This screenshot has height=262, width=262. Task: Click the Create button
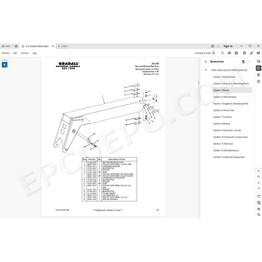tap(63, 46)
